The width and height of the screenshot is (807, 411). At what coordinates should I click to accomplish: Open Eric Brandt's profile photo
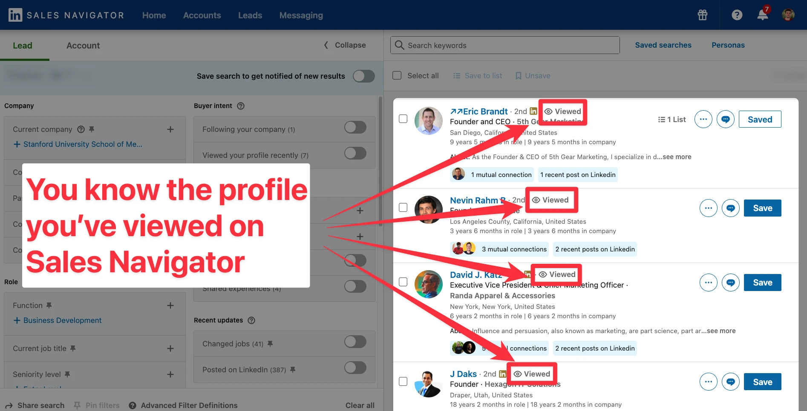pos(429,121)
